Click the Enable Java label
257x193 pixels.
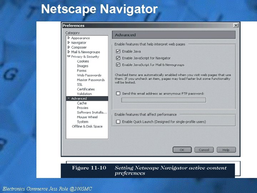[x=131, y=51]
